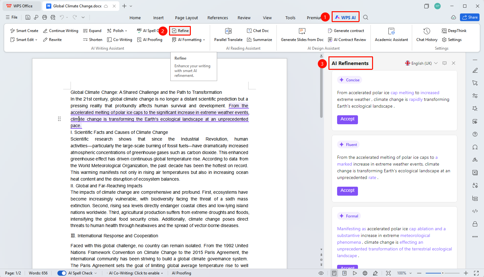Select Continue Writing in the ribbon
This screenshot has width=484, height=277.
[61, 31]
